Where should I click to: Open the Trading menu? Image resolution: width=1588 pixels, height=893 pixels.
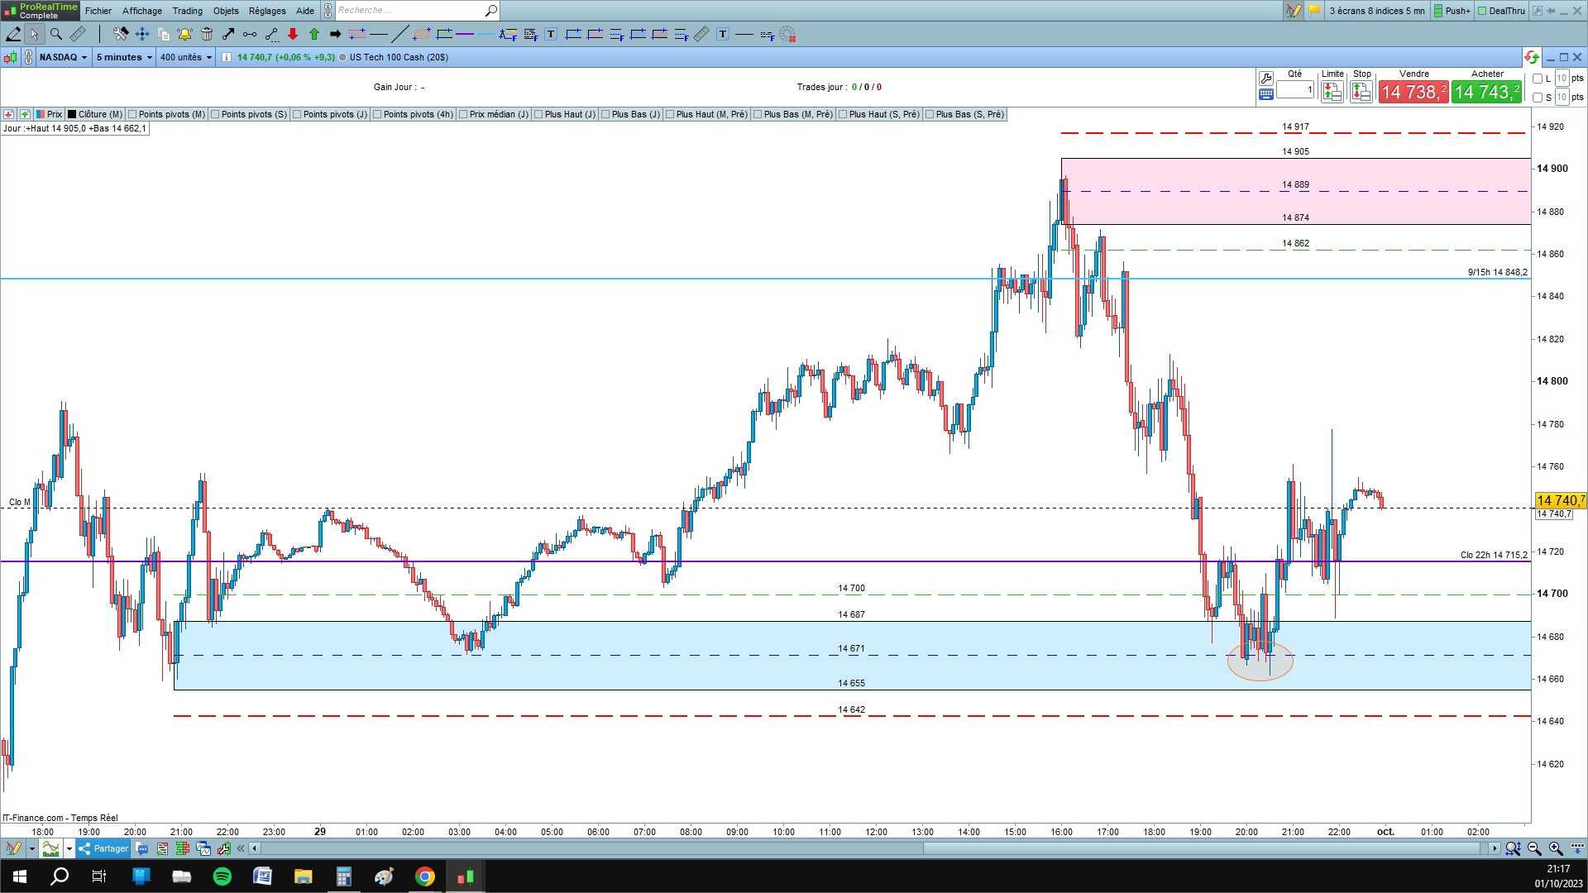pos(187,11)
